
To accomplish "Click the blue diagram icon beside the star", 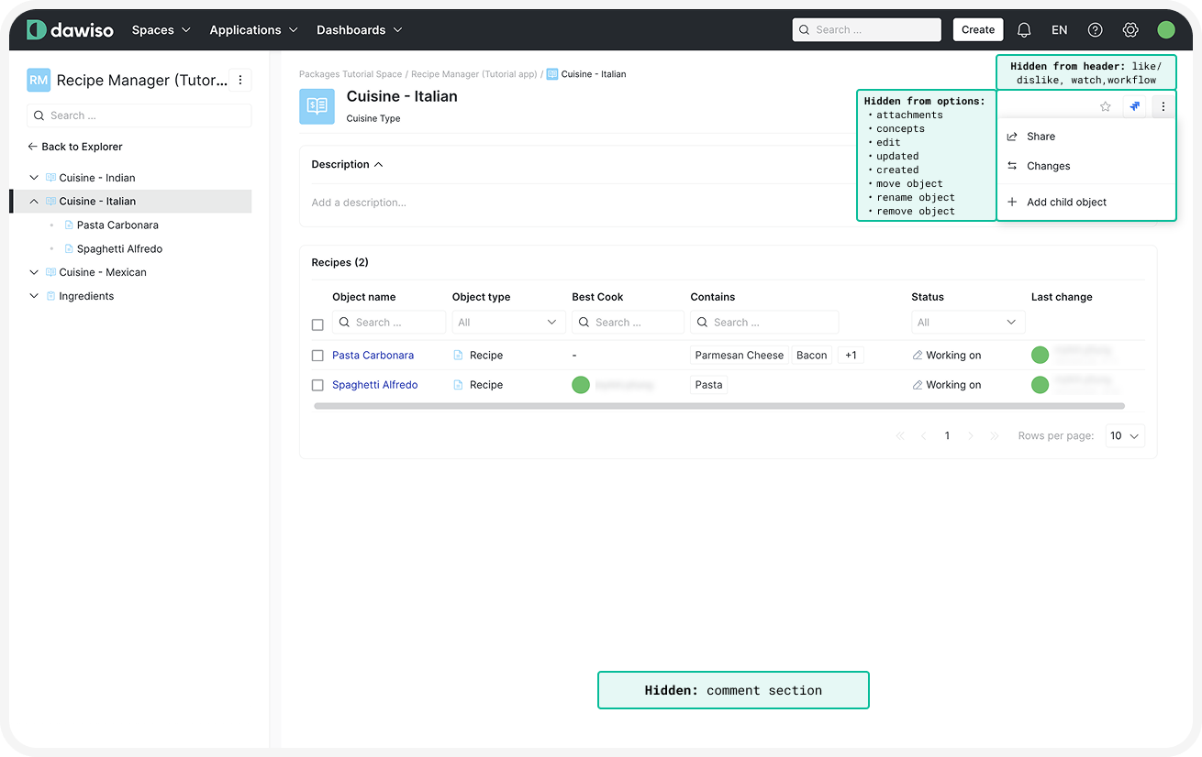I will click(x=1135, y=107).
